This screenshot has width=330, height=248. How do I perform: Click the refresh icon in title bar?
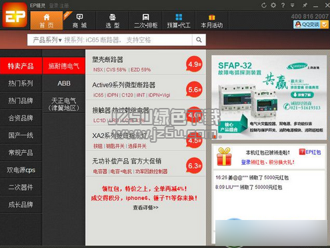coord(264,5)
